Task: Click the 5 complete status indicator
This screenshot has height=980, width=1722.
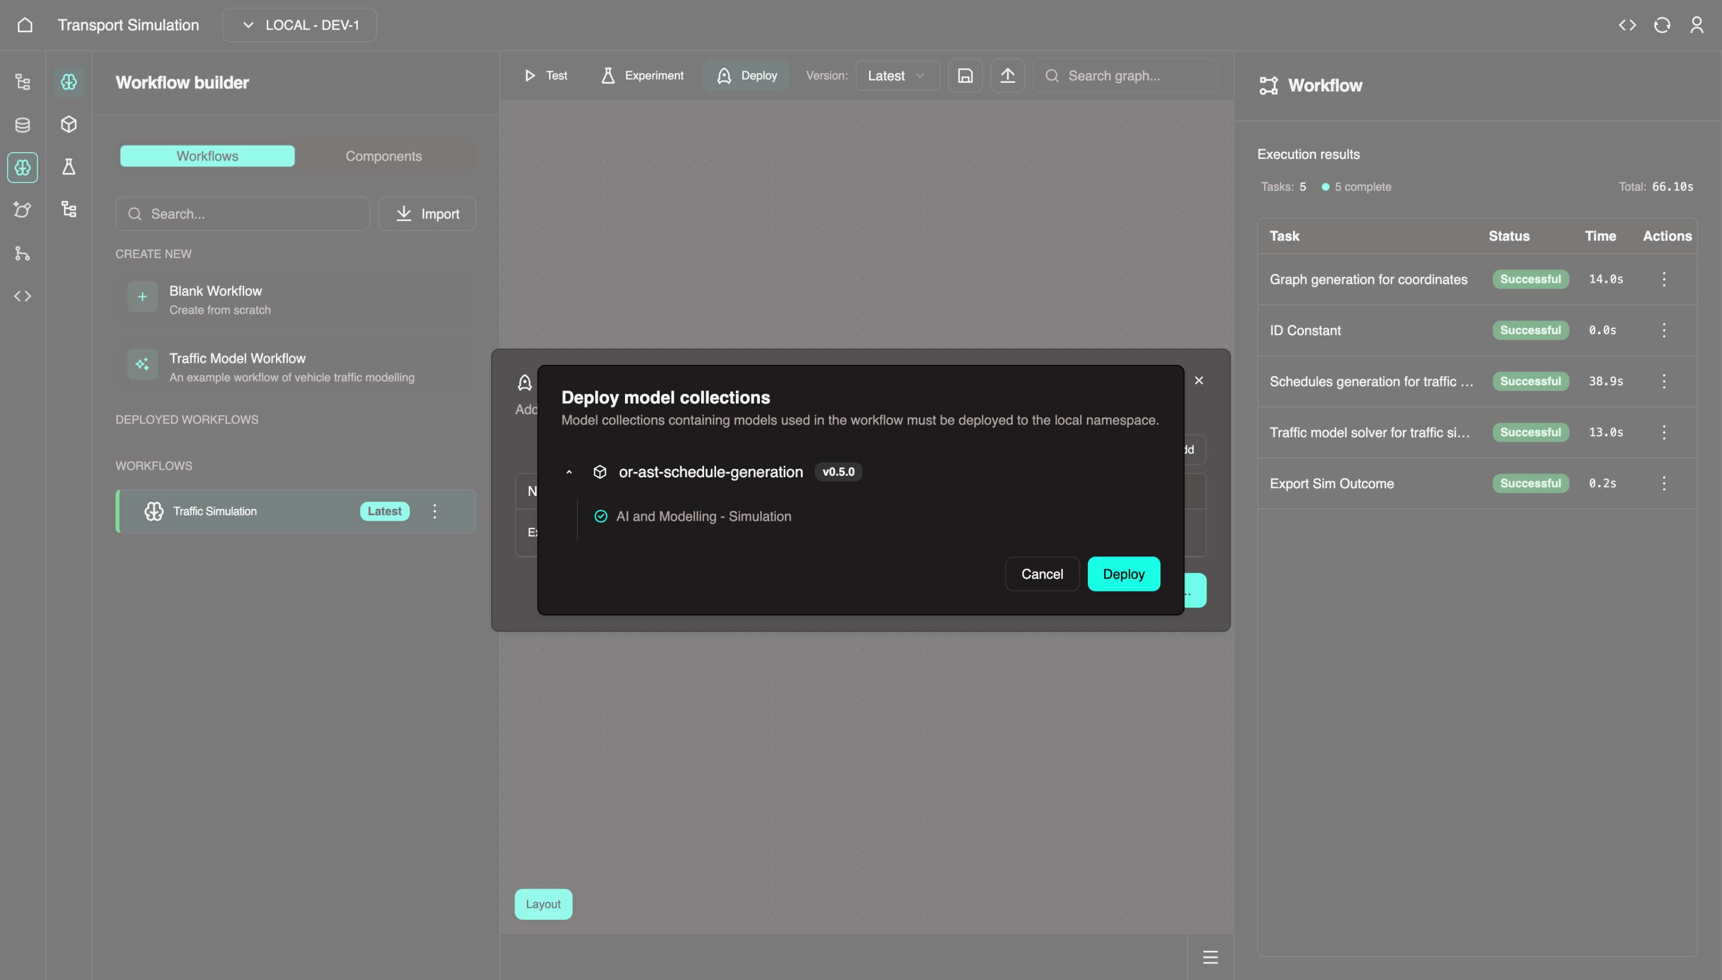Action: pos(1356,187)
